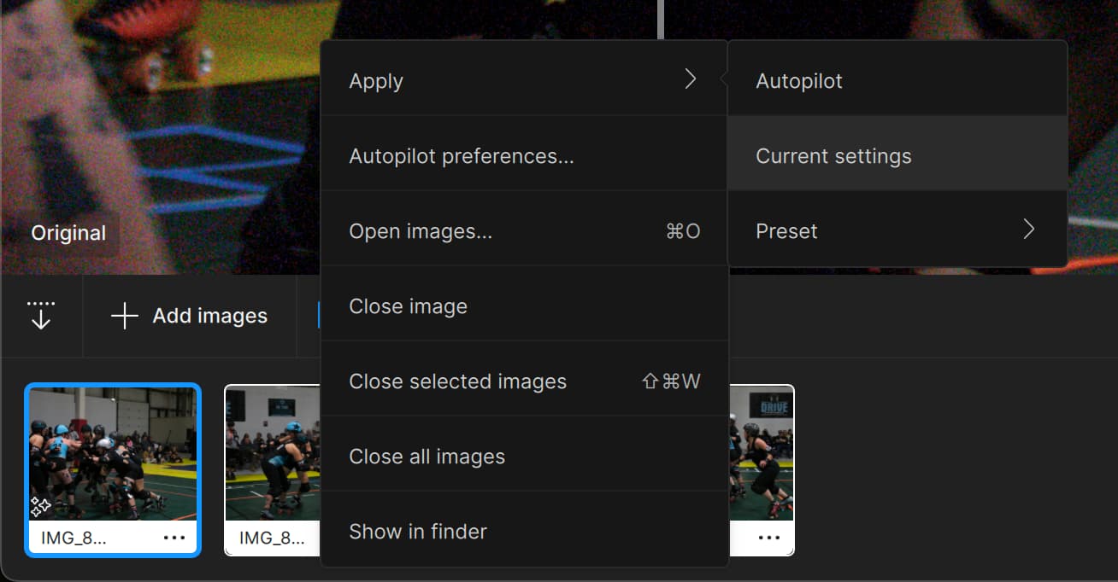Viewport: 1118px width, 582px height.
Task: Choose Open images from the menu
Action: click(x=421, y=230)
